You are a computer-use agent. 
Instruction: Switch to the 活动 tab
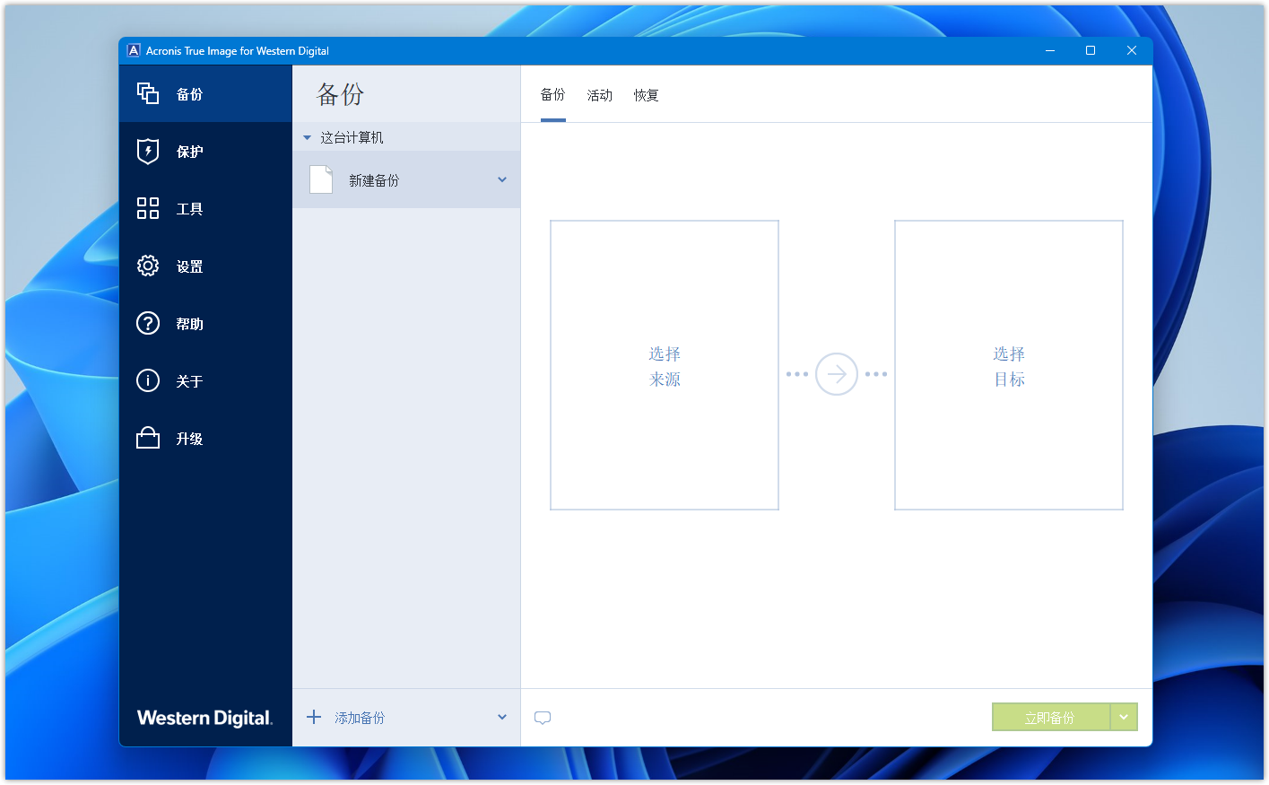599,95
